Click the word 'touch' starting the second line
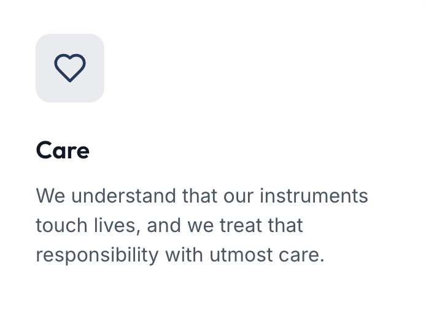The image size is (426, 329). (61, 225)
